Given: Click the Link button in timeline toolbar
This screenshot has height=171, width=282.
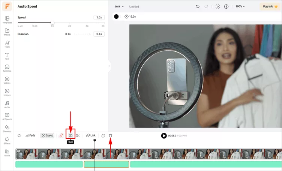Looking at the screenshot, I should tap(91, 136).
